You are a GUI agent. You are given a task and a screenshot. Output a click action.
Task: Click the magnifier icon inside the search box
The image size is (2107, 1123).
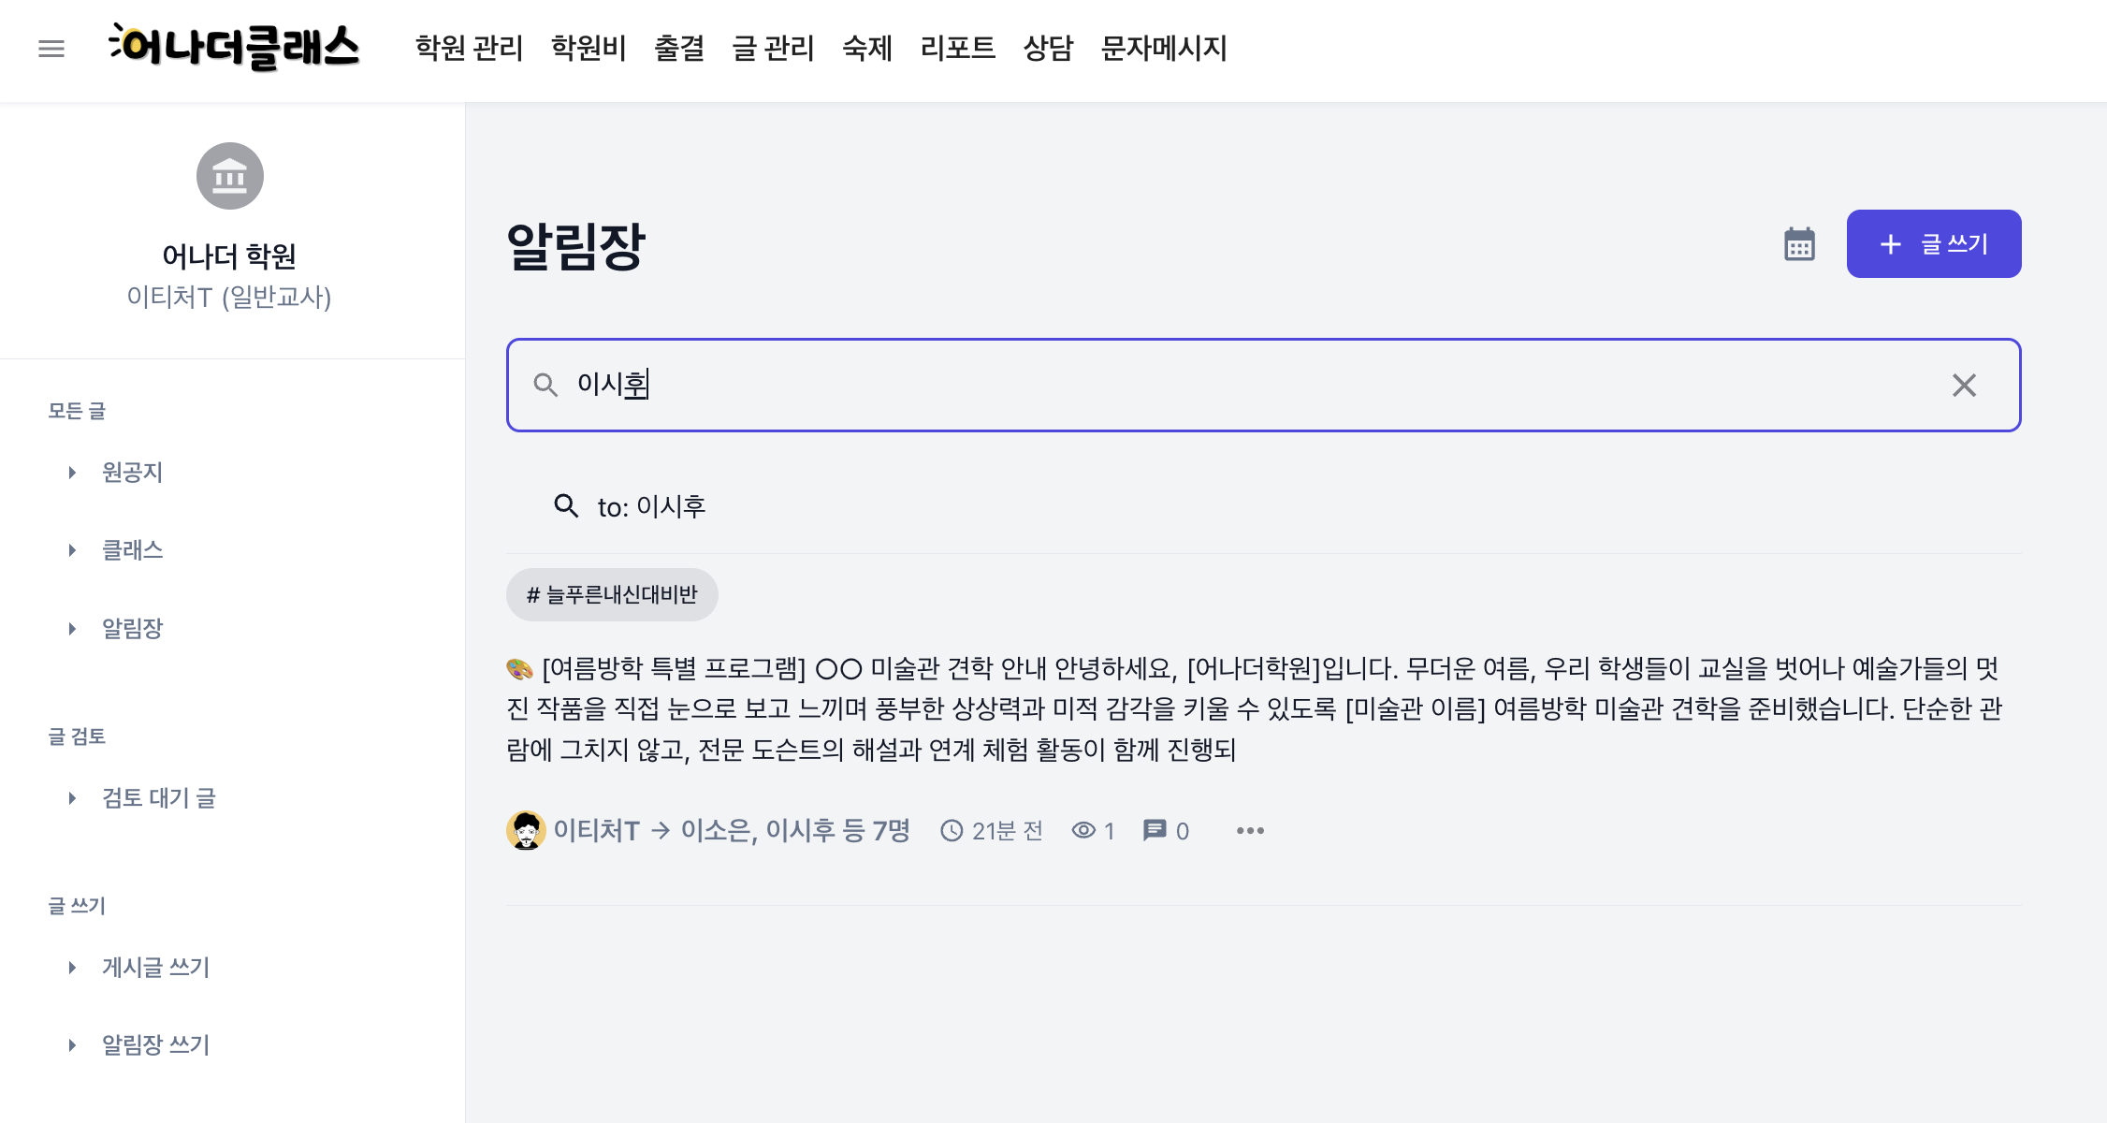point(545,385)
